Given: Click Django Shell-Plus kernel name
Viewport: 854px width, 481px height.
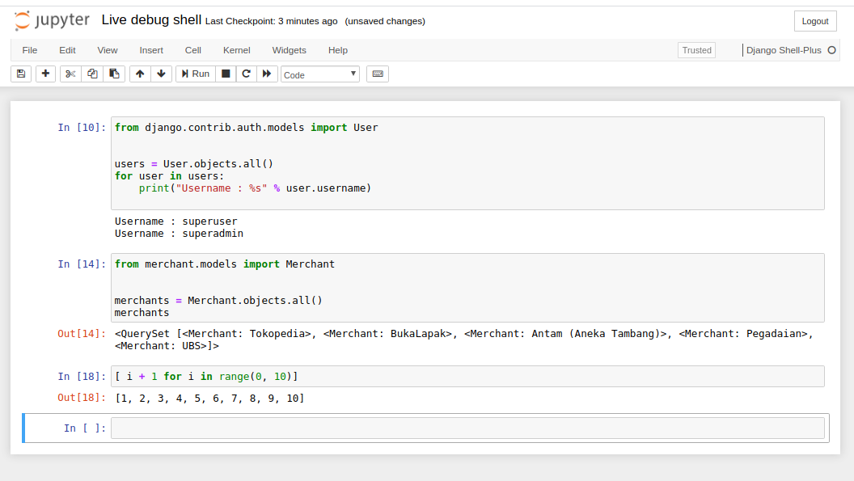Looking at the screenshot, I should pyautogui.click(x=784, y=50).
